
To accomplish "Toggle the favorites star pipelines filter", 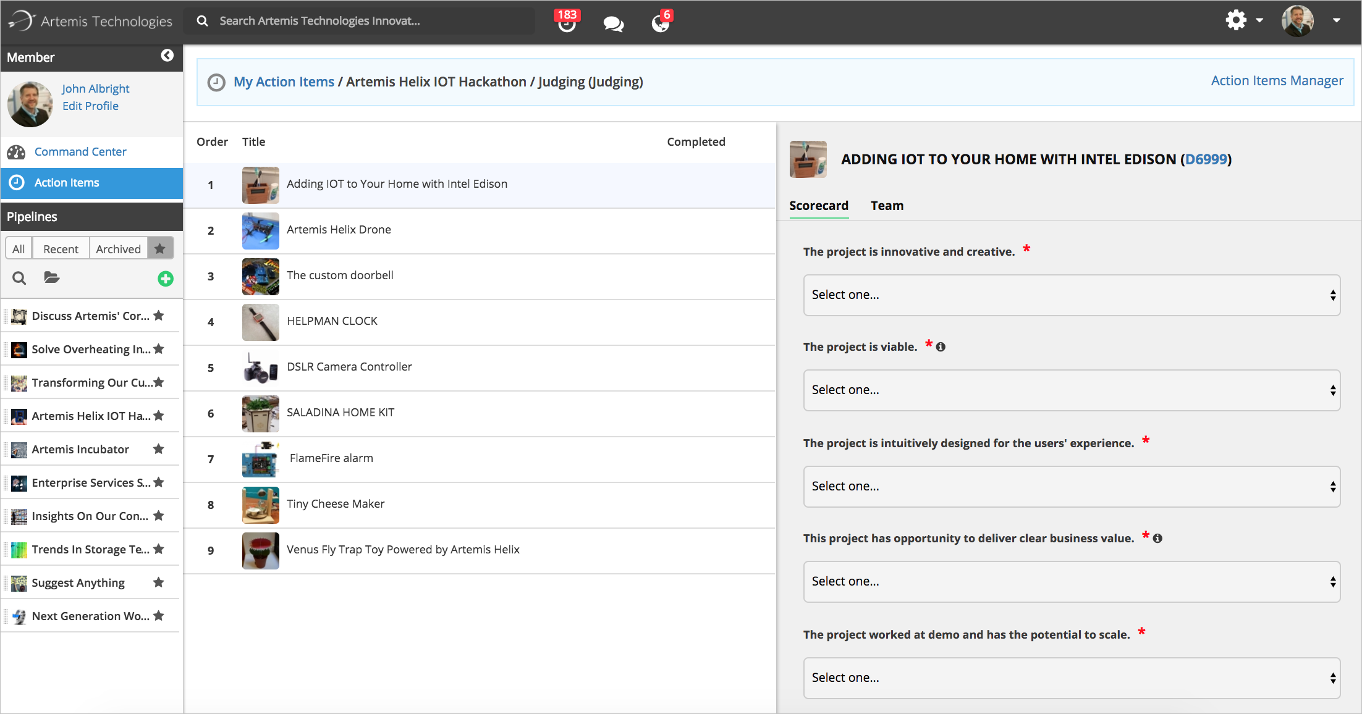I will 160,249.
